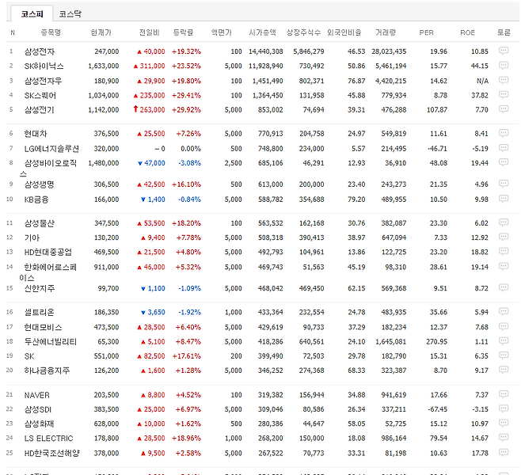This screenshot has height=475, width=521.
Task: Open discussion icon for 신한지주
Action: (504, 287)
